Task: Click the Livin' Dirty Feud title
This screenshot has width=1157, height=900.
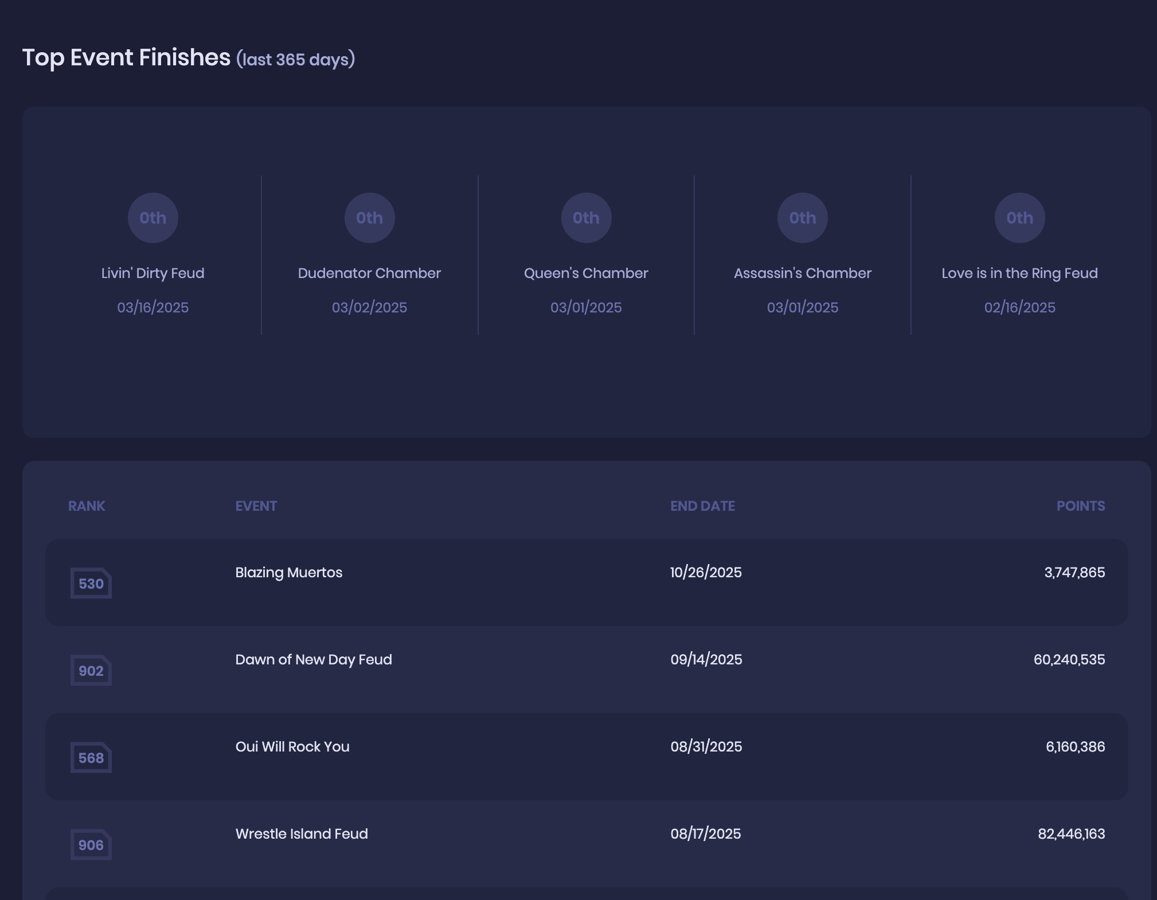Action: coord(153,273)
